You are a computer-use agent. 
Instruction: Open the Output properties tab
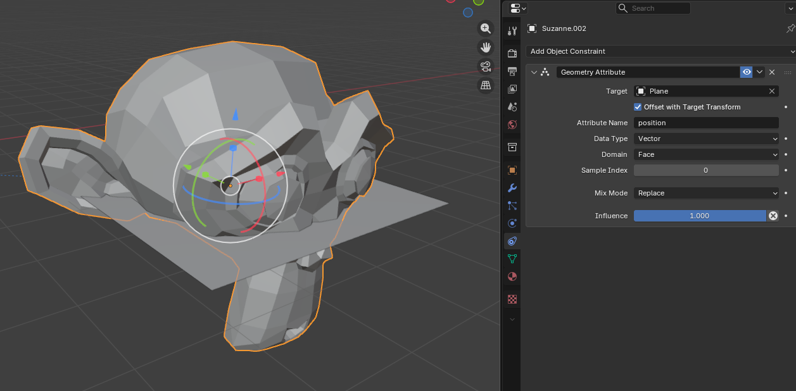point(512,71)
